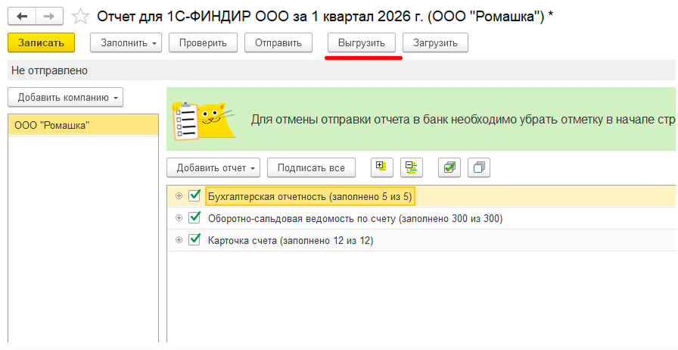Select ООО "Ромашка" in the company list
The width and height of the screenshot is (678, 350).
83,126
